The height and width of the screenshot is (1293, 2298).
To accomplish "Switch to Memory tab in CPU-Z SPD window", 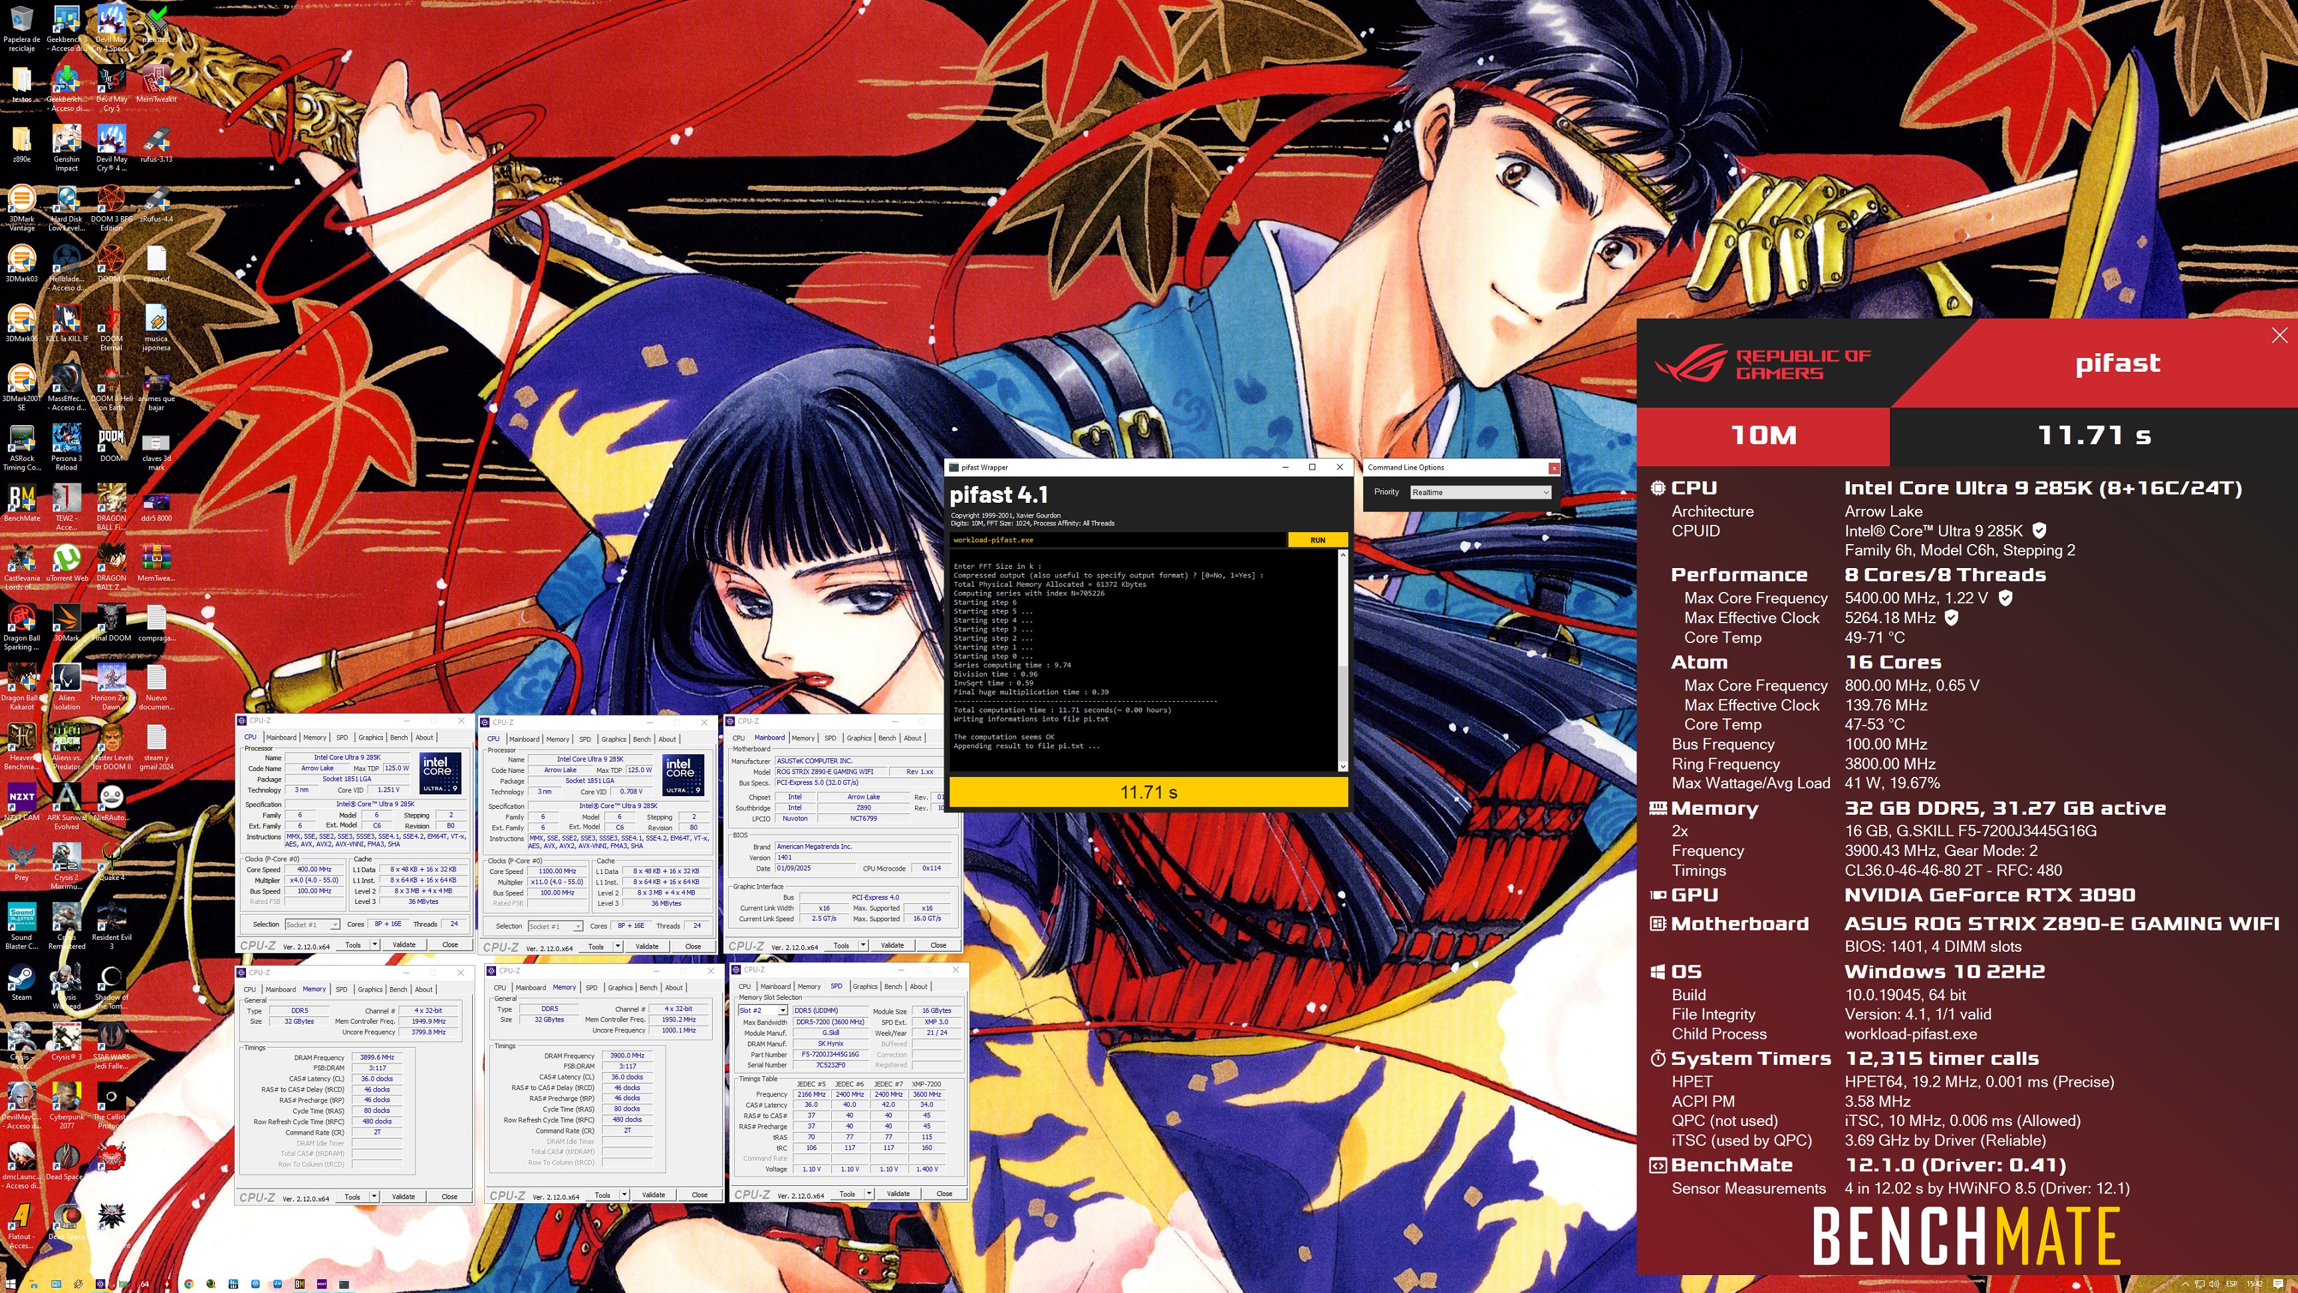I will (x=809, y=986).
